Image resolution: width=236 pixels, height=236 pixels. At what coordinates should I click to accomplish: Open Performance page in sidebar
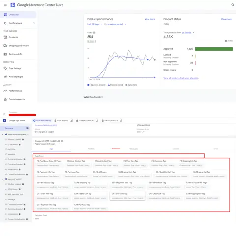18,91
